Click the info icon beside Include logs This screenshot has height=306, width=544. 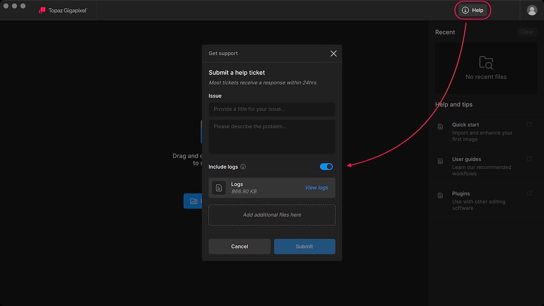click(x=243, y=167)
